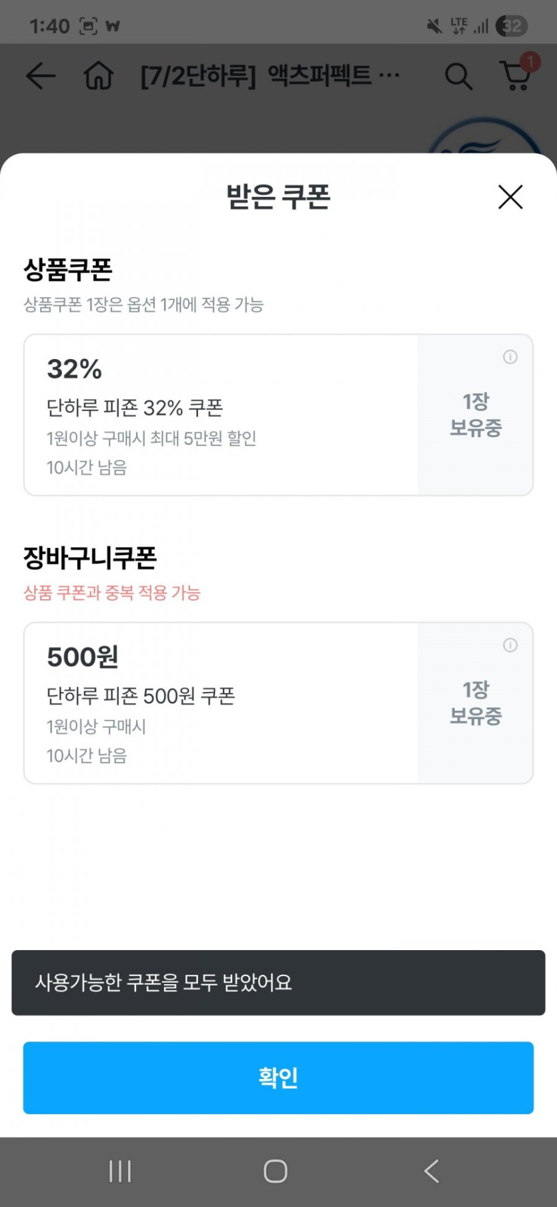Open search with the magnifier icon
The height and width of the screenshot is (1207, 557).
[458, 76]
